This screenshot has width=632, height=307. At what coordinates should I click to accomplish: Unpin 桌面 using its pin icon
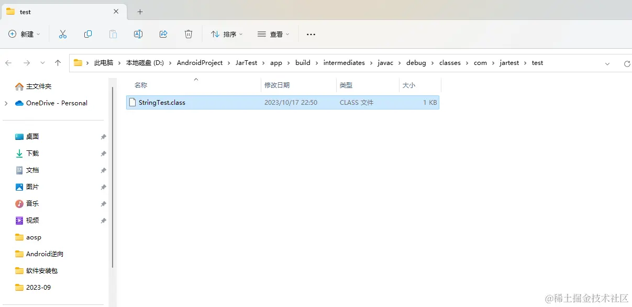pos(103,137)
